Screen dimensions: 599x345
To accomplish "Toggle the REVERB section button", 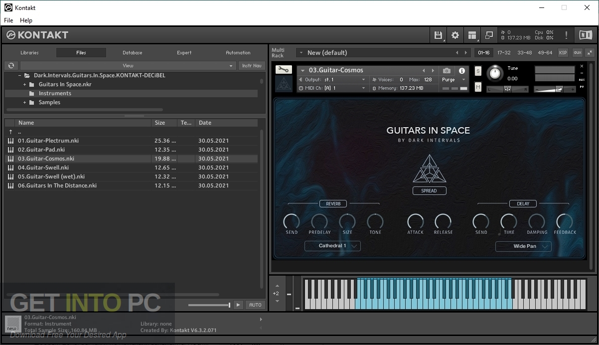I will [x=333, y=203].
